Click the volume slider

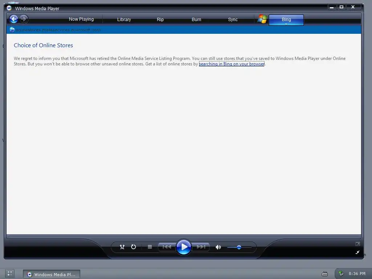pos(239,247)
